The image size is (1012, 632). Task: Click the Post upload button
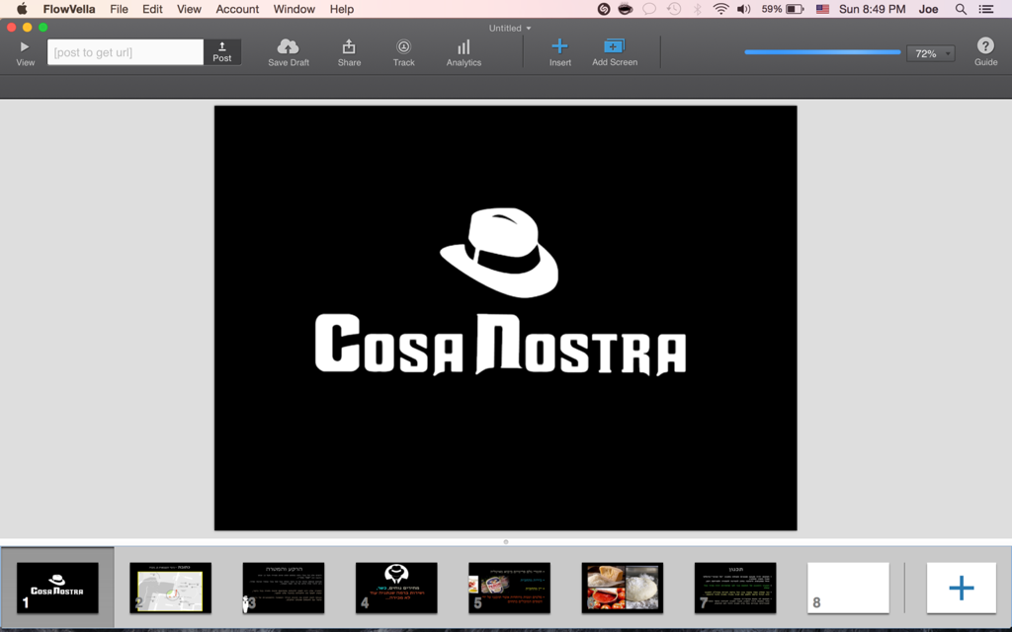(x=222, y=51)
